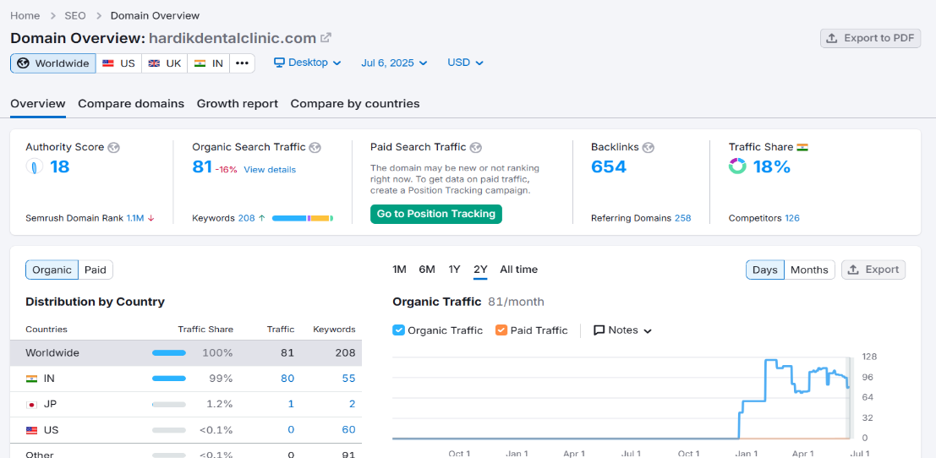Open Backlinks count 654
The height and width of the screenshot is (458, 936).
pyautogui.click(x=608, y=166)
